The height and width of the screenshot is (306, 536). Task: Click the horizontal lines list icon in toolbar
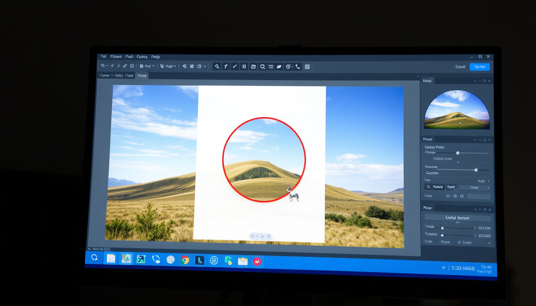(271, 67)
